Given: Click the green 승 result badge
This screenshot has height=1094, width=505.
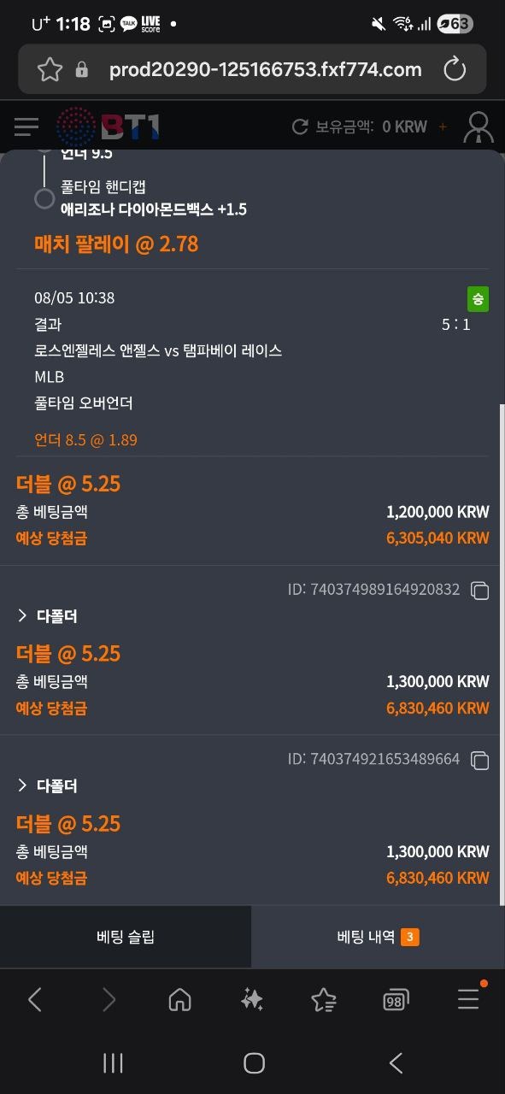Looking at the screenshot, I should [477, 299].
